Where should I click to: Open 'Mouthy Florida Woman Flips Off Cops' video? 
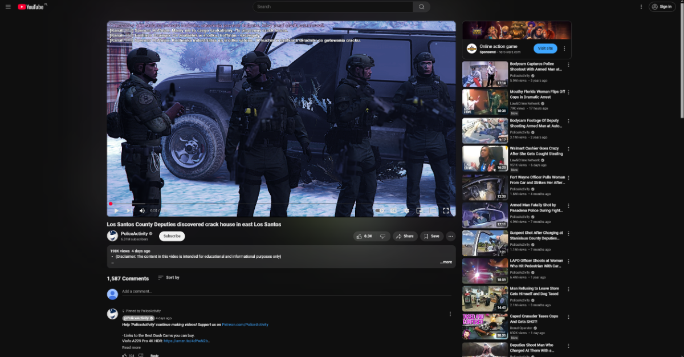pos(537,94)
